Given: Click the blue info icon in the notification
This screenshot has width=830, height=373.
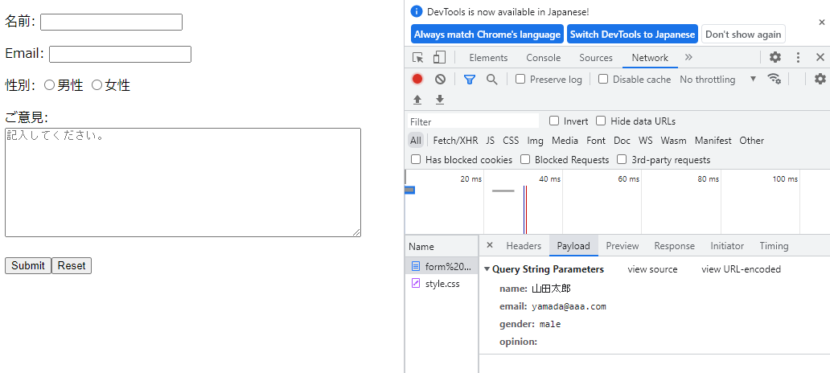Looking at the screenshot, I should tap(417, 11).
